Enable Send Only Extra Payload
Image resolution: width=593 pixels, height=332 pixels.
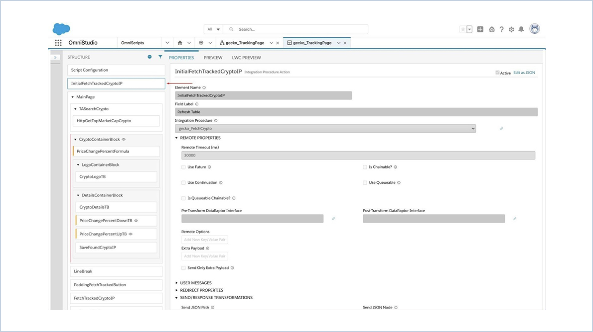(183, 267)
